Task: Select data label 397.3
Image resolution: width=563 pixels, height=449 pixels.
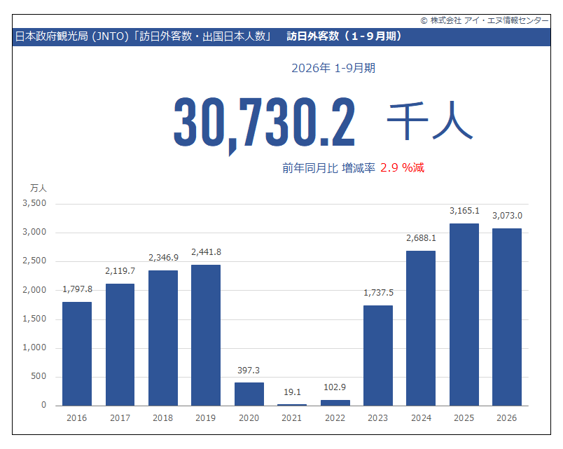Action: pos(249,371)
